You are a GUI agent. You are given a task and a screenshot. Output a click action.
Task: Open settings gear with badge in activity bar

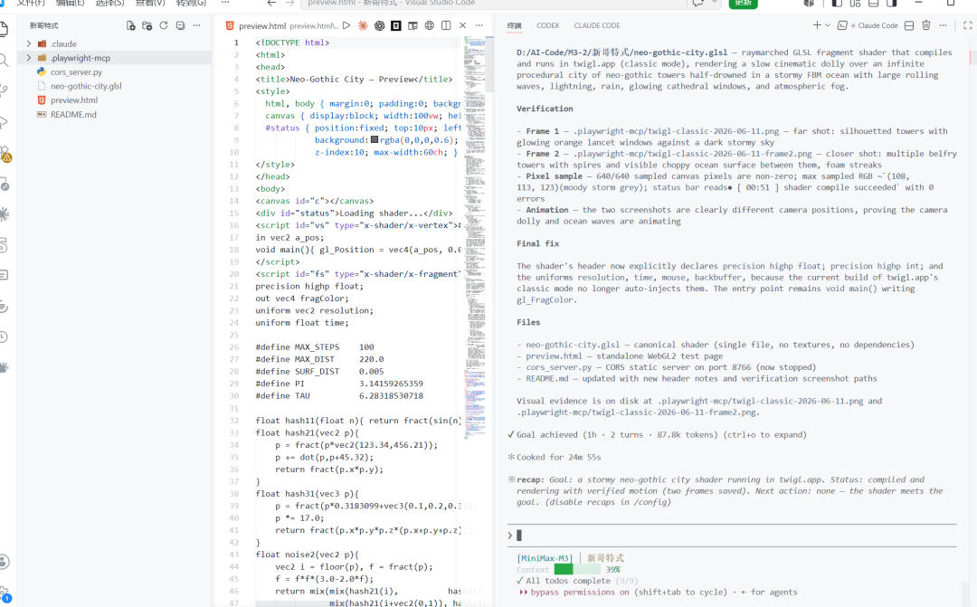(5, 593)
